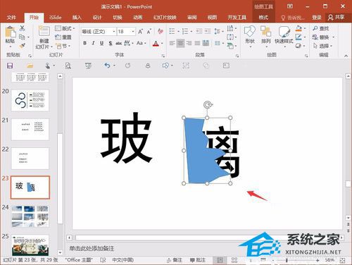Click the rotation handle above the blue shape
This screenshot has height=265, width=352.
(x=207, y=105)
